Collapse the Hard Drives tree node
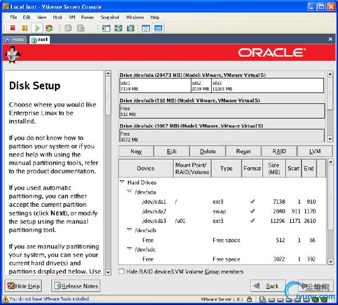 point(122,182)
